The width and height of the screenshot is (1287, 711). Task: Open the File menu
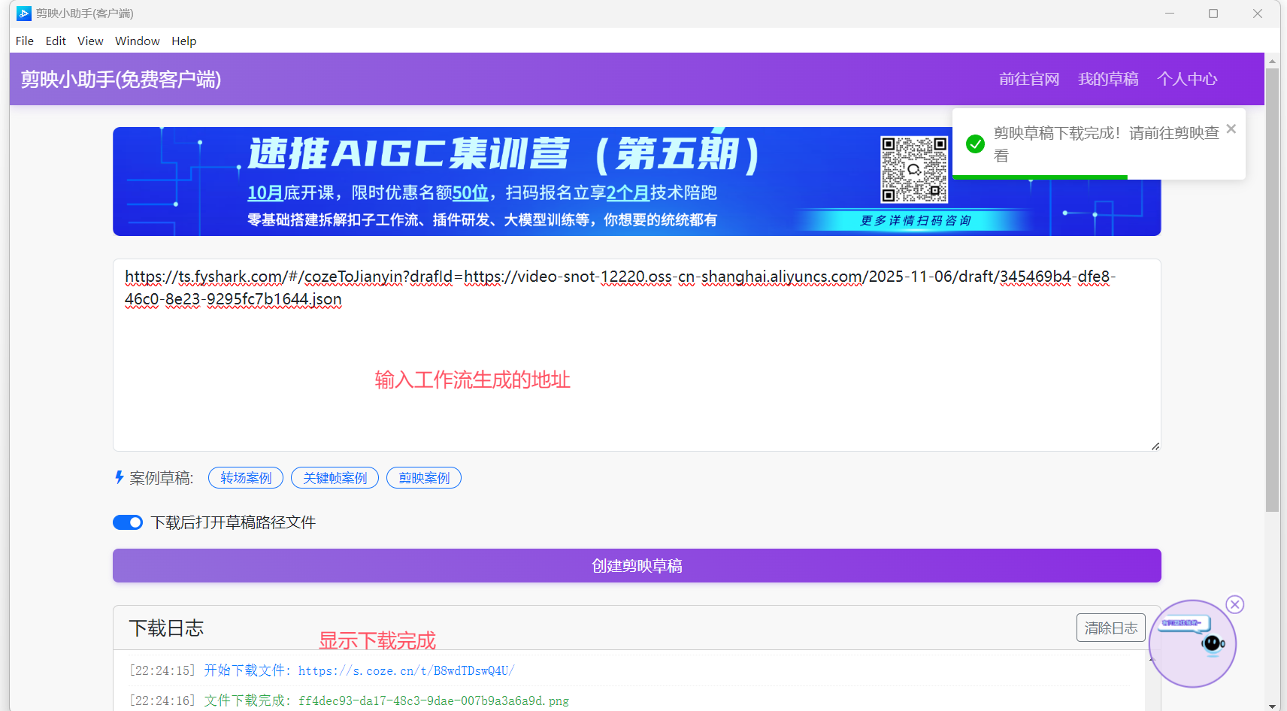coord(25,41)
